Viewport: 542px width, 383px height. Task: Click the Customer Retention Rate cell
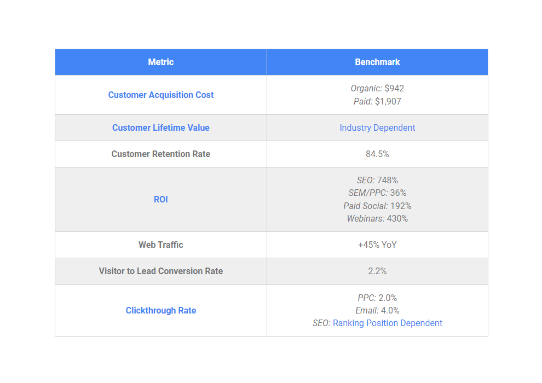pyautogui.click(x=161, y=154)
